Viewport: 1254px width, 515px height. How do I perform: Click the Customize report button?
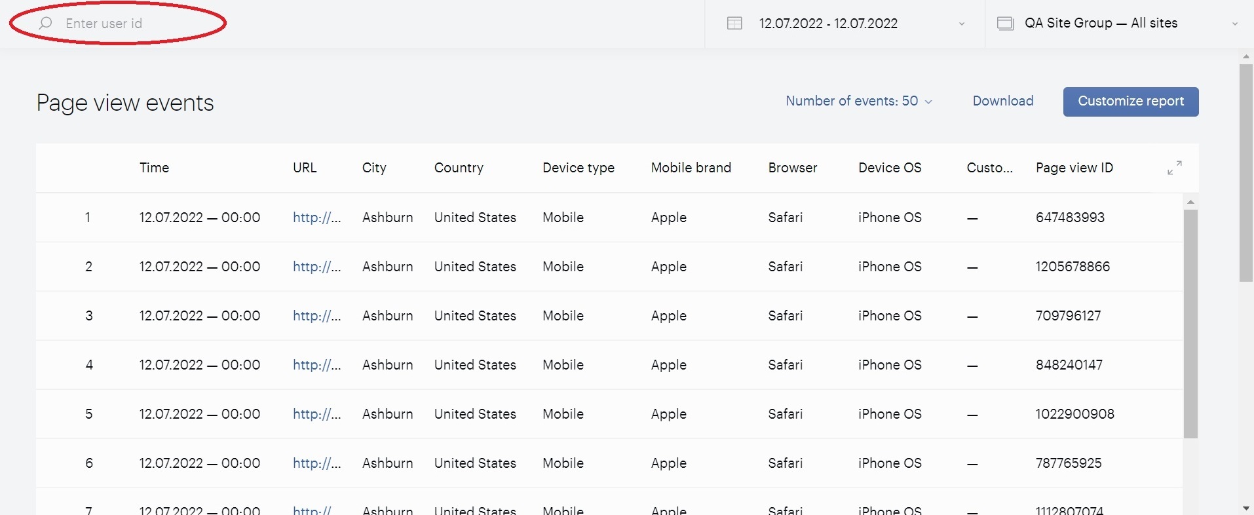tap(1131, 102)
